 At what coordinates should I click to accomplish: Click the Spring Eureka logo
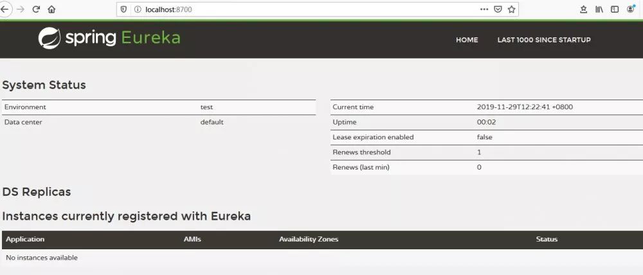point(109,39)
